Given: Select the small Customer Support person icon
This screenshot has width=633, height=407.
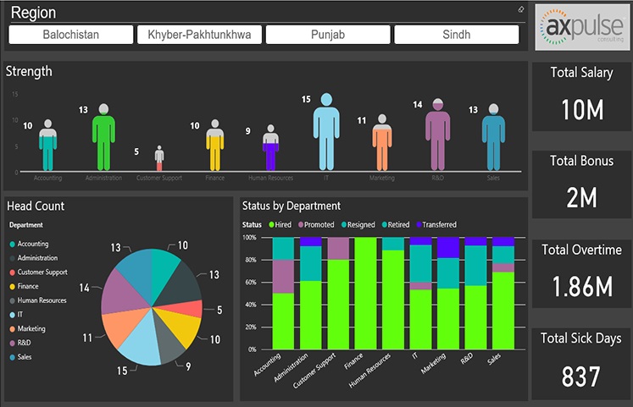Looking at the screenshot, I should [159, 158].
